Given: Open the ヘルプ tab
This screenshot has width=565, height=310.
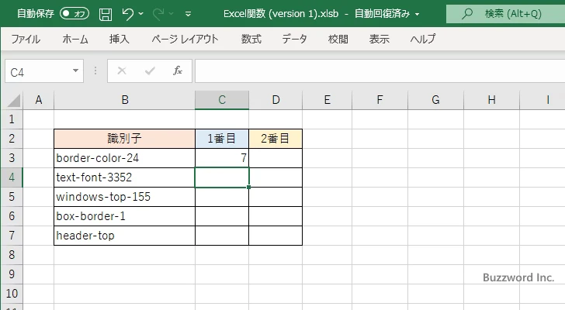Looking at the screenshot, I should coord(423,39).
